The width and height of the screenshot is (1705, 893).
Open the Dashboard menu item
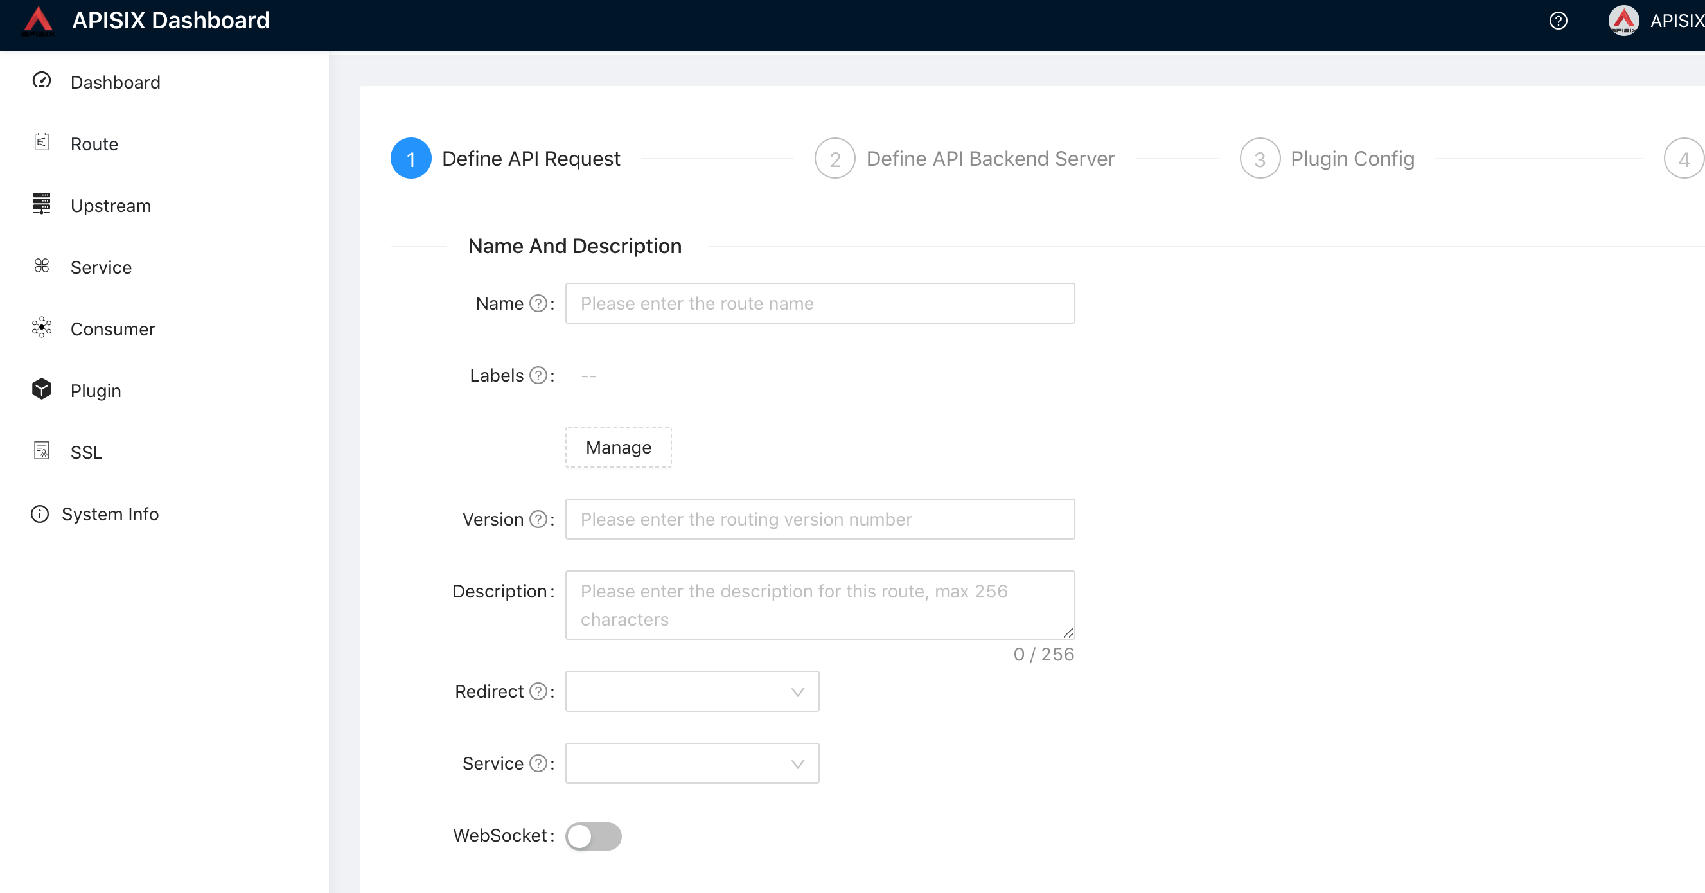point(115,82)
